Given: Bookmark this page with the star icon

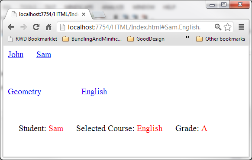Looking at the screenshot, I should coord(227,27).
